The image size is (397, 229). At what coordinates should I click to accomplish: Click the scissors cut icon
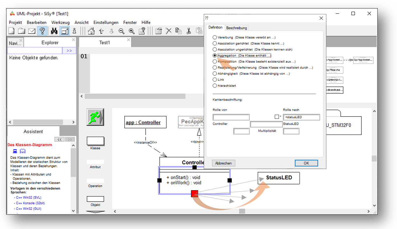point(189,31)
